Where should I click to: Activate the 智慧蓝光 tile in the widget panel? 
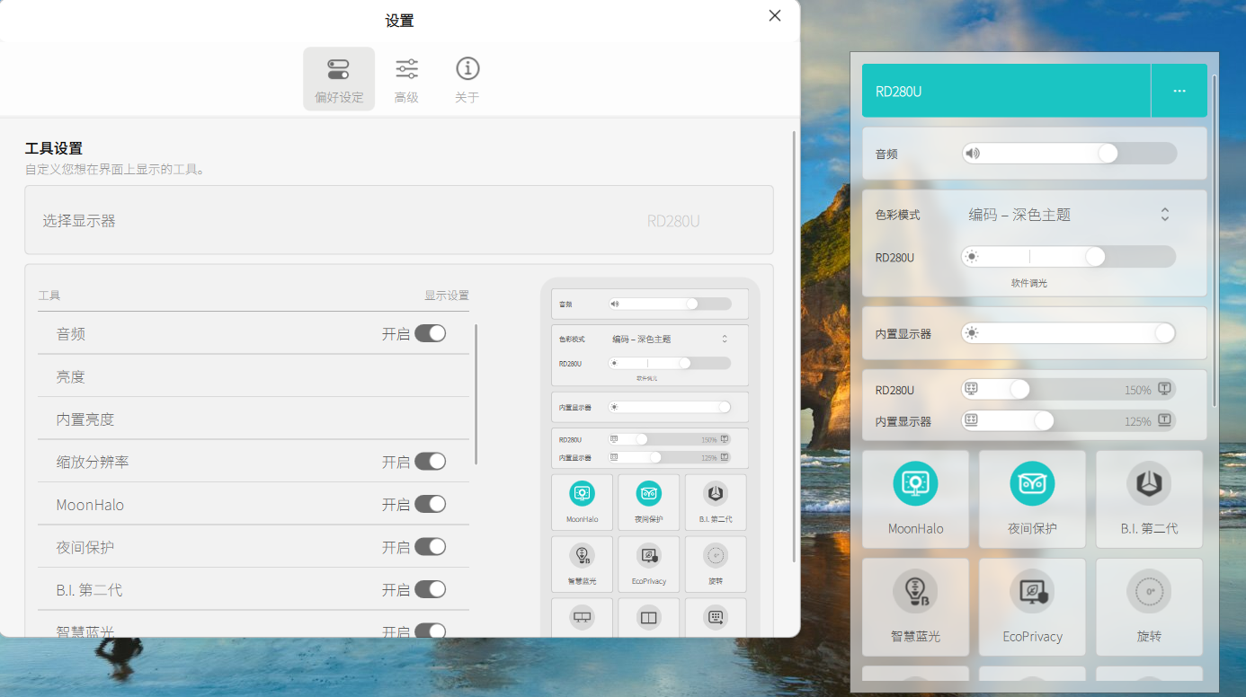[915, 607]
